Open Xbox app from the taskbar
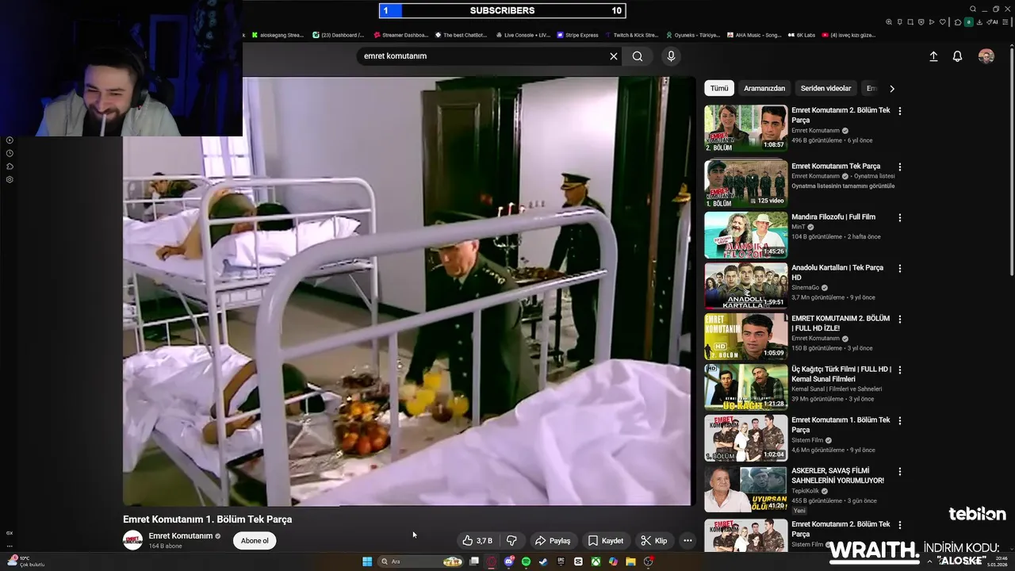Screen dimensions: 1015x571 pyautogui.click(x=596, y=561)
